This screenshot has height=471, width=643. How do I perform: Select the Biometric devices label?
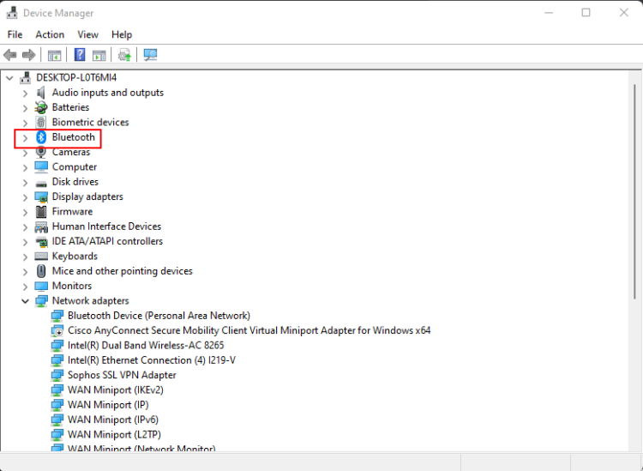(90, 123)
